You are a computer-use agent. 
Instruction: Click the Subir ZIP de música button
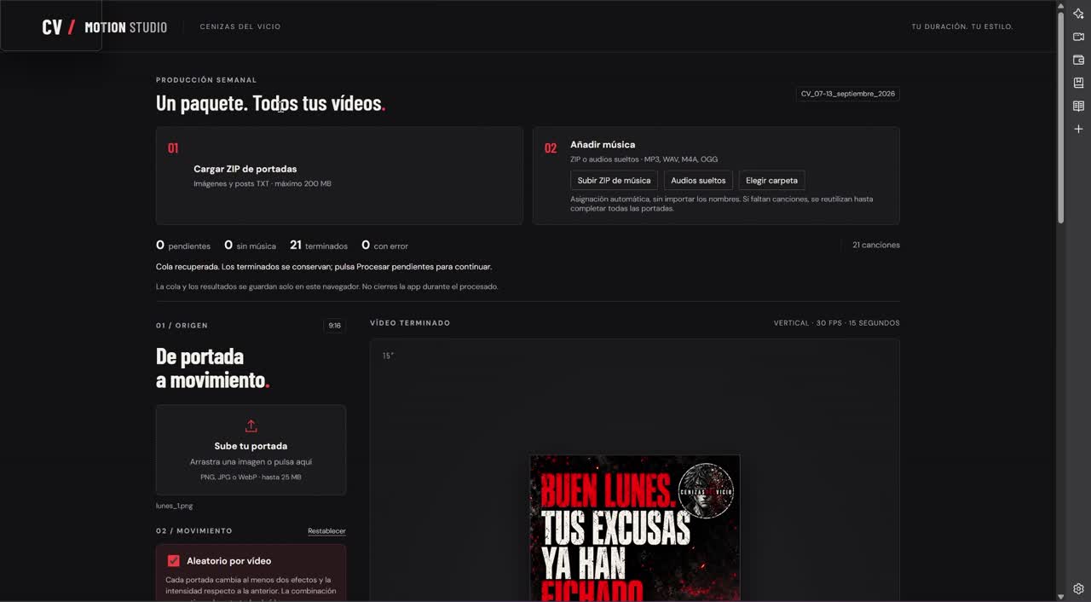614,180
